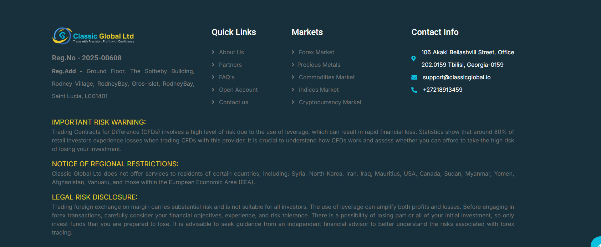Click the chevron beside Forex Market
Screen dimensions: 601x247
[x=293, y=52]
